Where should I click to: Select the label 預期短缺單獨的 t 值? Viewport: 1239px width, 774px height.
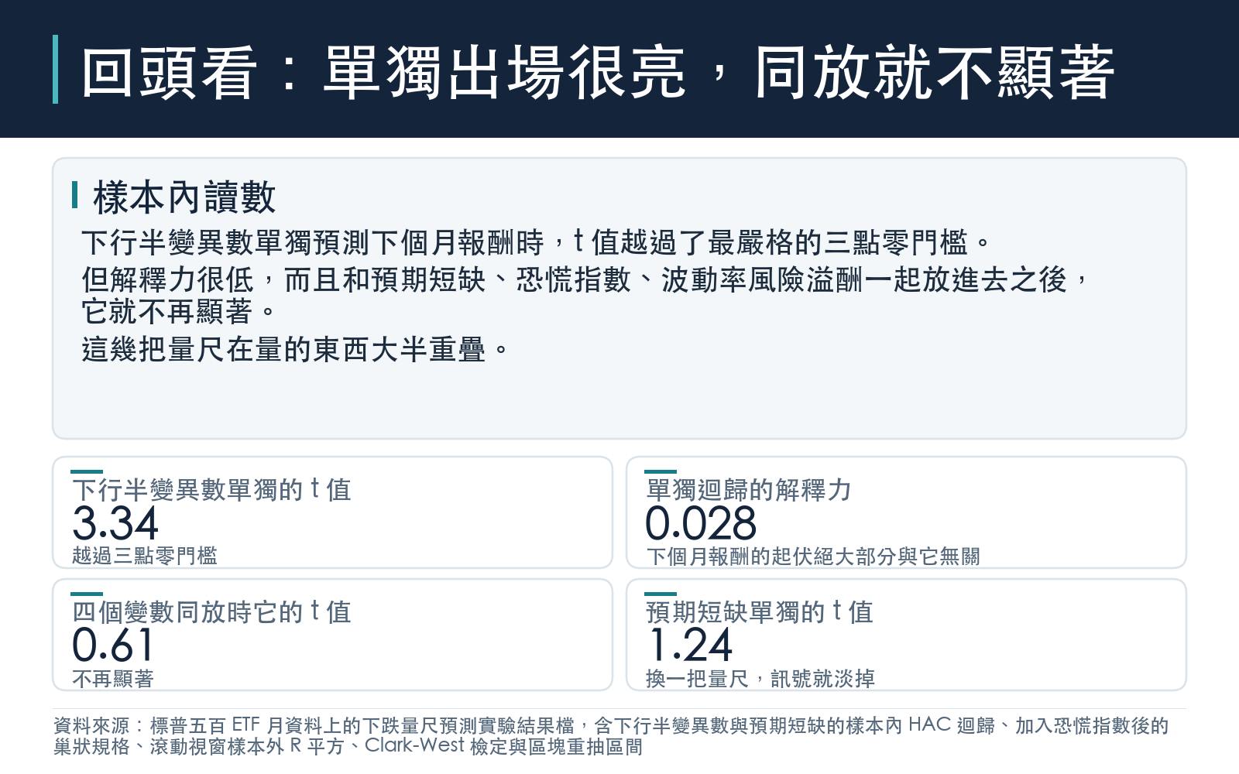coord(760,611)
